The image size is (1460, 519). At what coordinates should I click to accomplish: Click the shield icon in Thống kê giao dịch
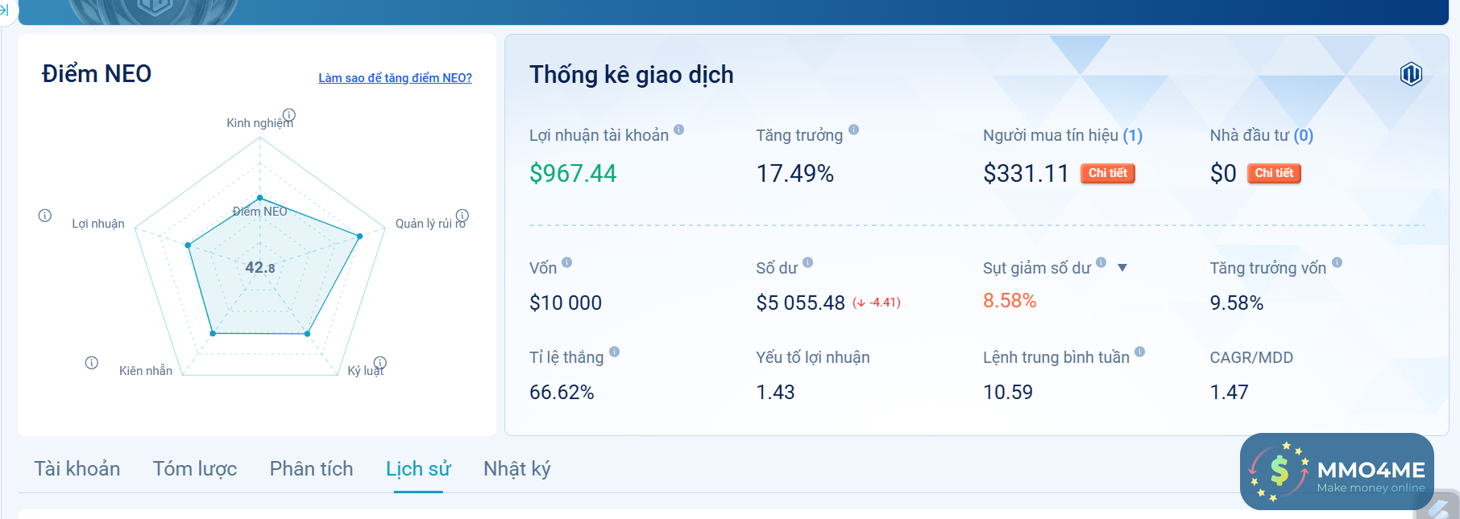[x=1411, y=74]
